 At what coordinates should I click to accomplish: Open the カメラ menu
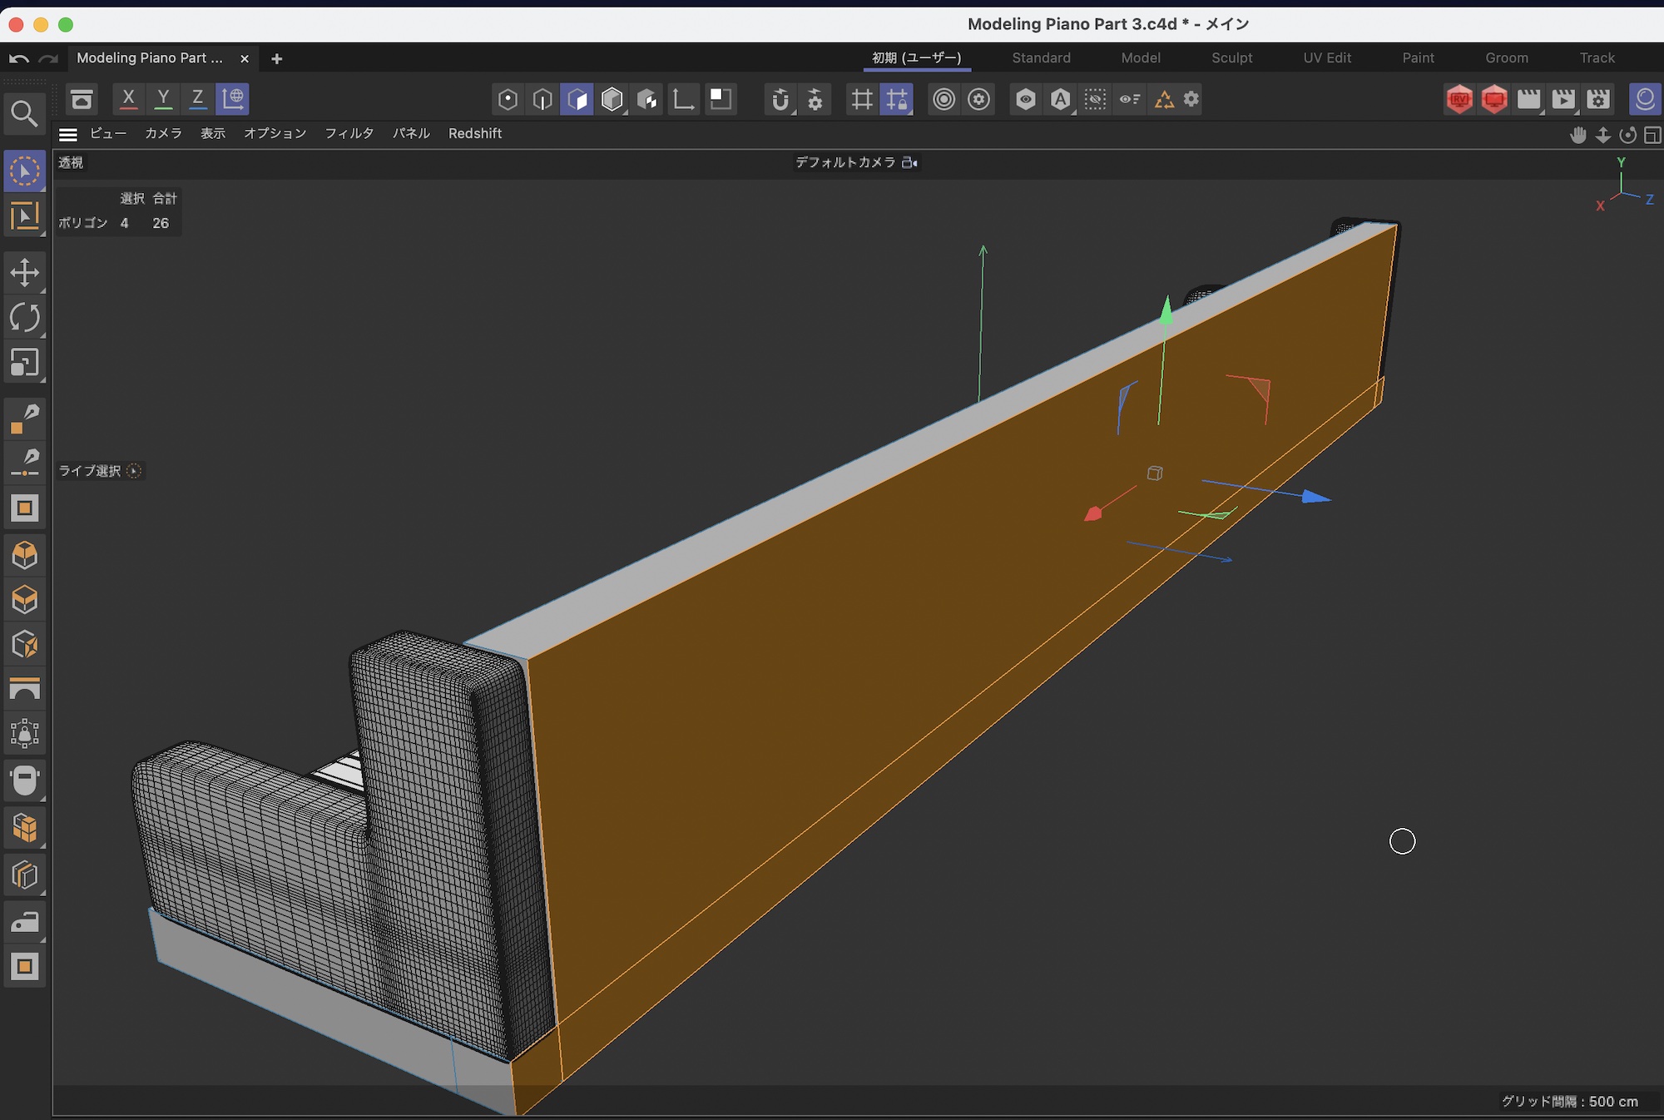163,133
